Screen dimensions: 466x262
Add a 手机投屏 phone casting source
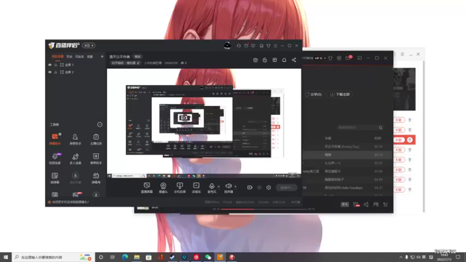click(x=179, y=187)
